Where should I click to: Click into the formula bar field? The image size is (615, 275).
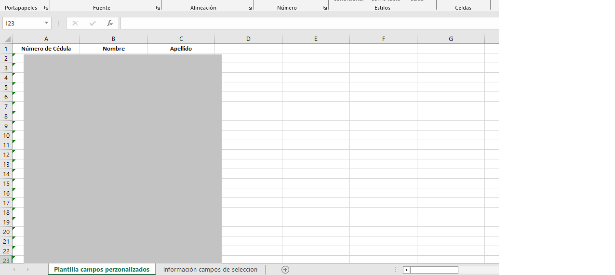(x=309, y=23)
